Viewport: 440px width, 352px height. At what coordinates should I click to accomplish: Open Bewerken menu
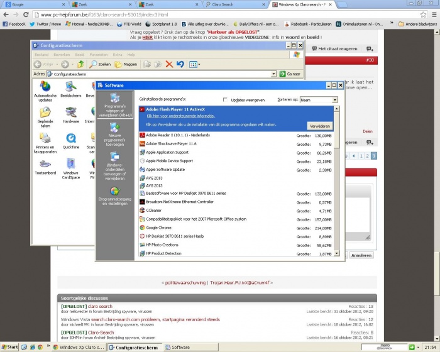pos(62,55)
